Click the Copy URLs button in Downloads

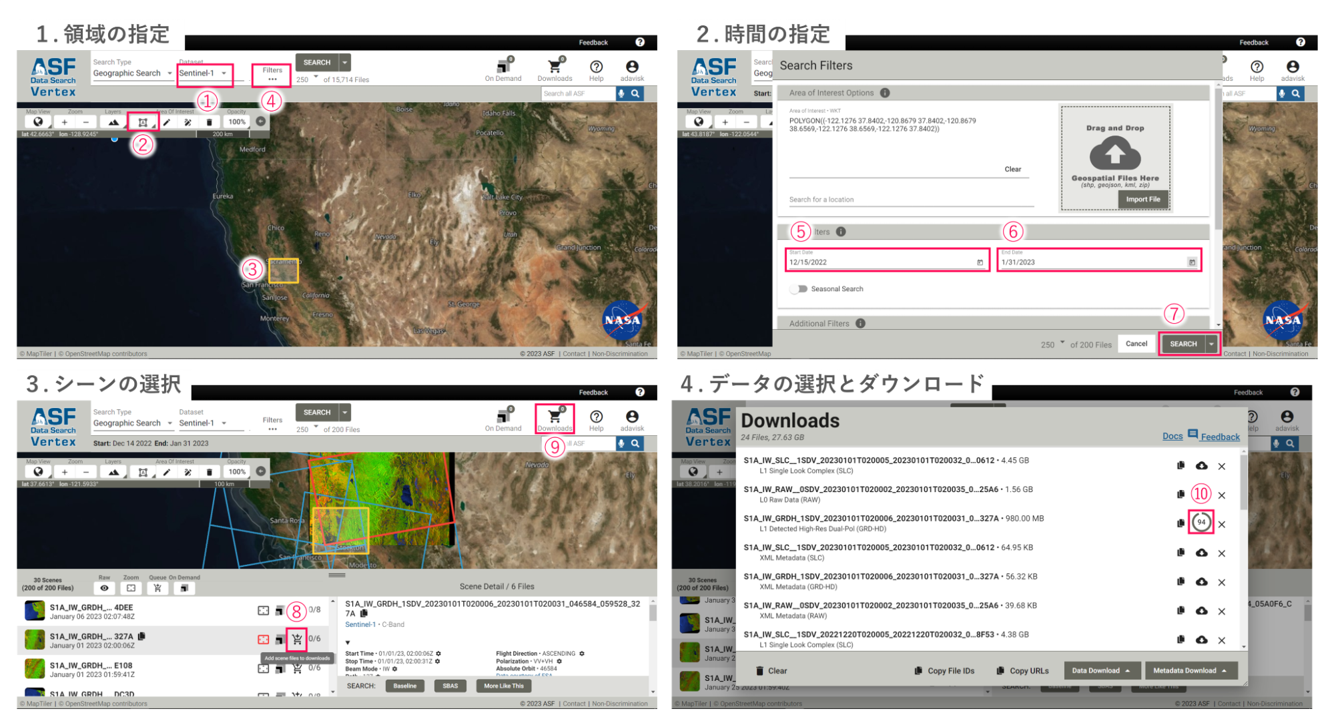(1022, 671)
